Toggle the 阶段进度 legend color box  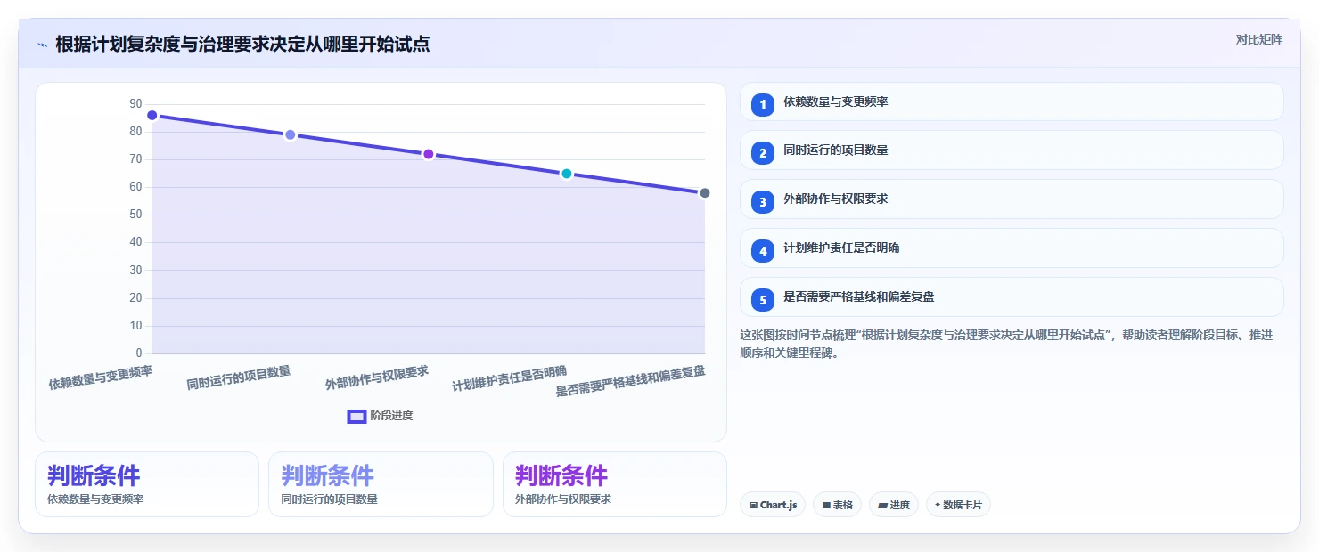click(x=356, y=416)
